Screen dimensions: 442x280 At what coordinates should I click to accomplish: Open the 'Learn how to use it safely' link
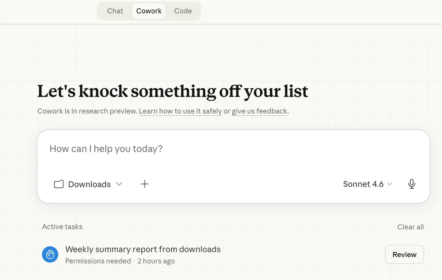180,111
